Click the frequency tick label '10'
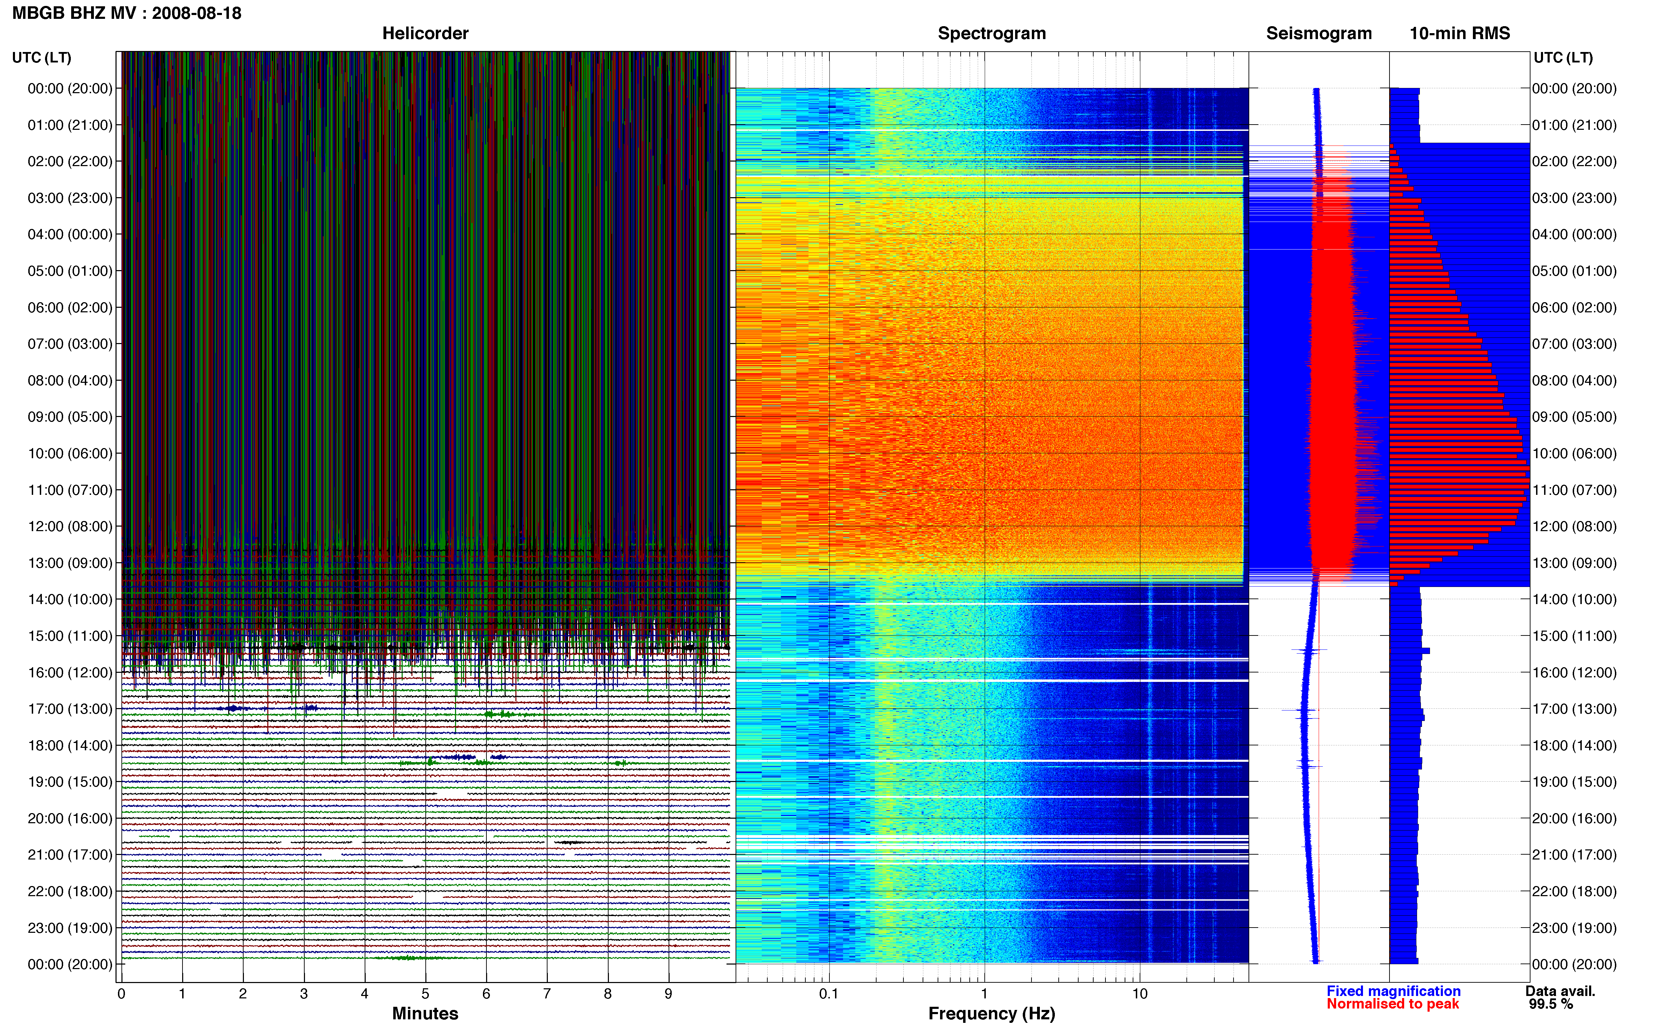This screenshot has width=1654, height=1034. [1139, 994]
